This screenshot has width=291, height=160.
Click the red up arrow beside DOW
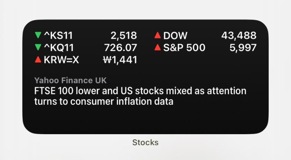tap(157, 36)
